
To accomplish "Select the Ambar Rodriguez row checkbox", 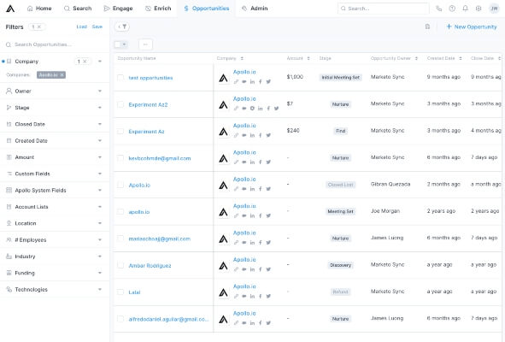I will coord(120,265).
